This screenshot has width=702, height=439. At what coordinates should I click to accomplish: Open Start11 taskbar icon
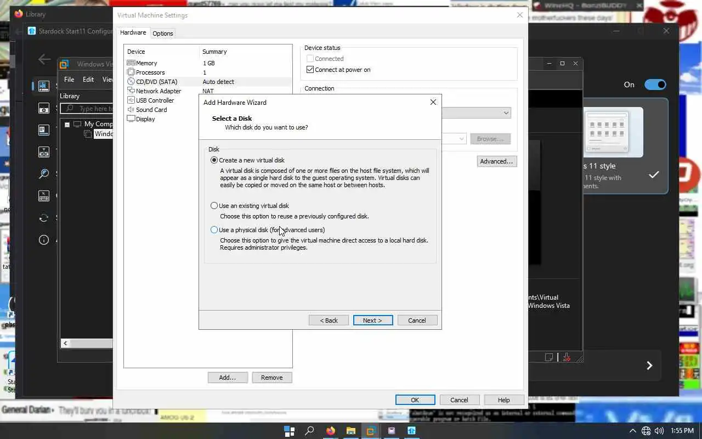[411, 431]
